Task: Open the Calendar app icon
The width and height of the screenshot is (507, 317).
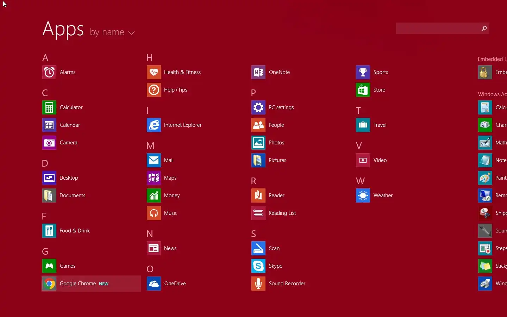Action: [49, 125]
